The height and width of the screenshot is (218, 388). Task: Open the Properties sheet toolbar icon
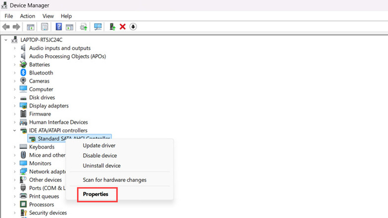point(45,27)
